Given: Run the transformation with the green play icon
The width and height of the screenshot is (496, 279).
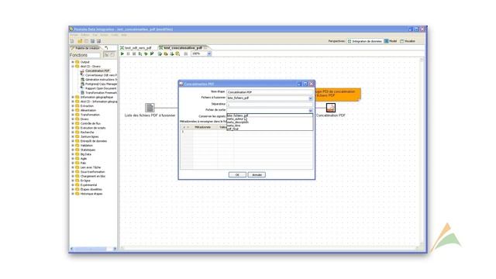Looking at the screenshot, I should coord(122,53).
